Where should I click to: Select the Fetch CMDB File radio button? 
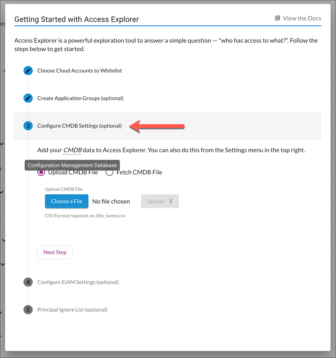tap(109, 172)
